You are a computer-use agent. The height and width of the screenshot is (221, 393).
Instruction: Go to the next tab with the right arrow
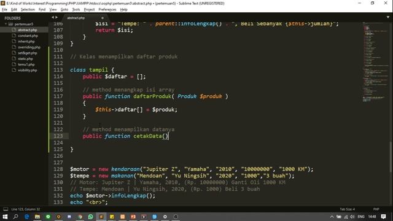coord(56,17)
